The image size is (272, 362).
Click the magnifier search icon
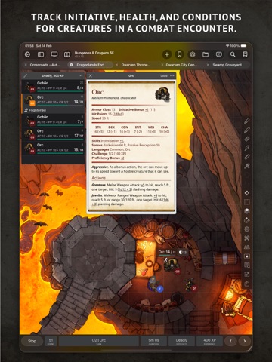[233, 54]
